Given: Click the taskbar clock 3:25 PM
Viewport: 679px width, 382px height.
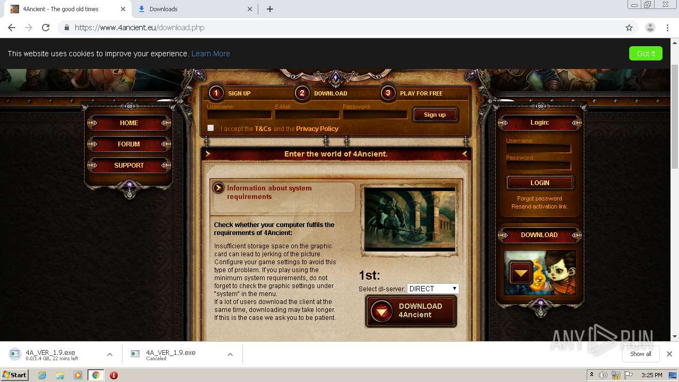Looking at the screenshot, I should pyautogui.click(x=651, y=375).
